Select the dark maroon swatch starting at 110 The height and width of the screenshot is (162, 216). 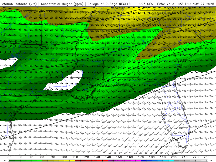78,161
